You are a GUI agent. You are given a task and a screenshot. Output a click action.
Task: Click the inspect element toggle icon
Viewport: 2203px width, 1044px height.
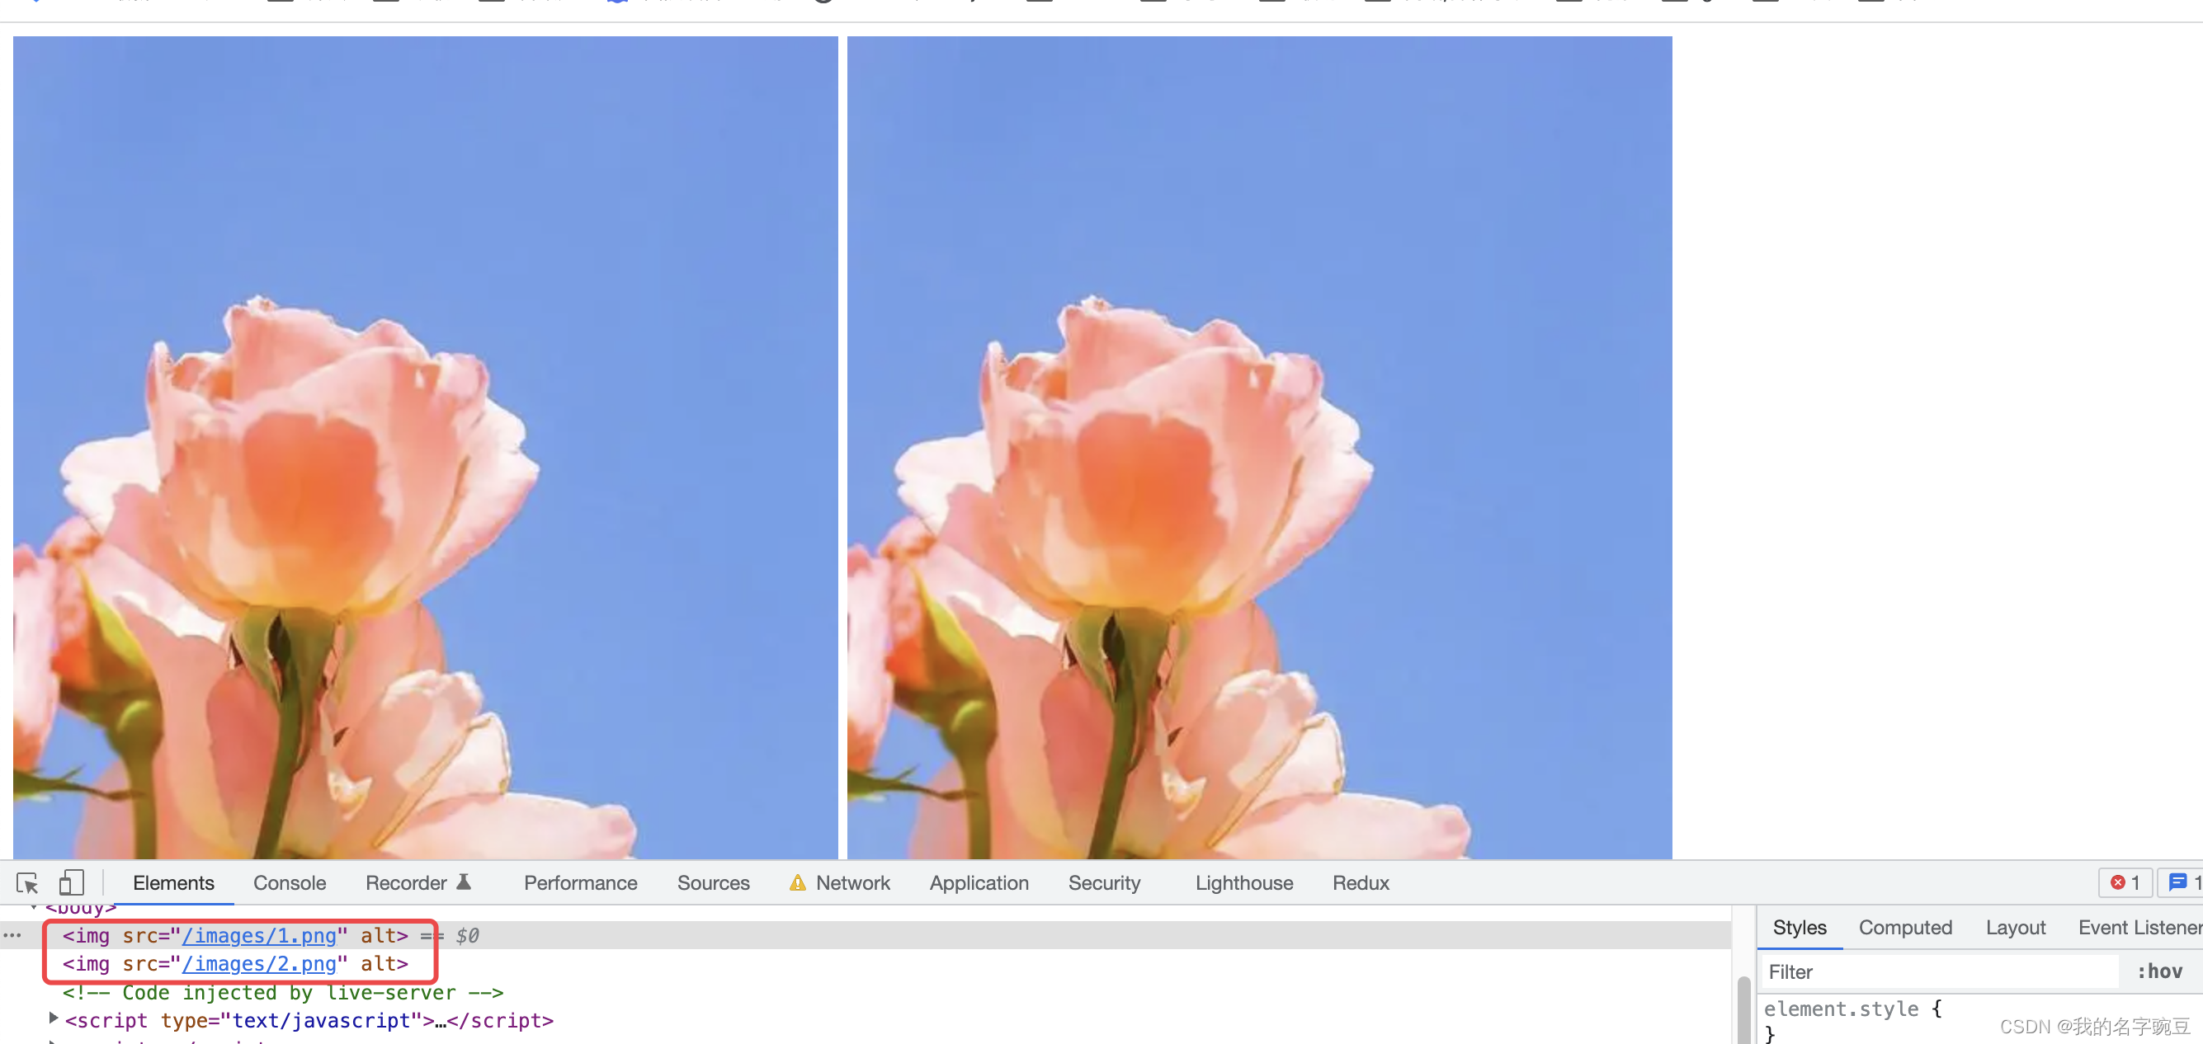pyautogui.click(x=28, y=882)
